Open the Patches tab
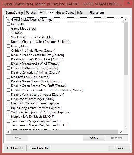Image resolution: width=134 pixels, height=155 pixels. (31, 13)
